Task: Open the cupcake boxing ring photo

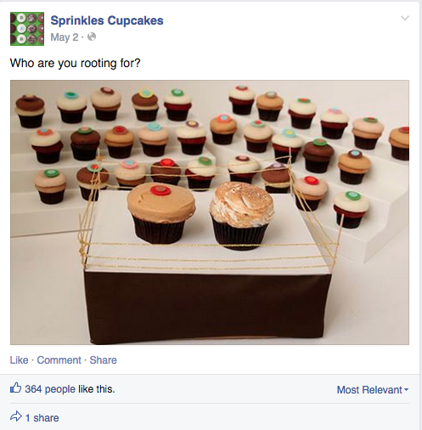Action: (210, 212)
